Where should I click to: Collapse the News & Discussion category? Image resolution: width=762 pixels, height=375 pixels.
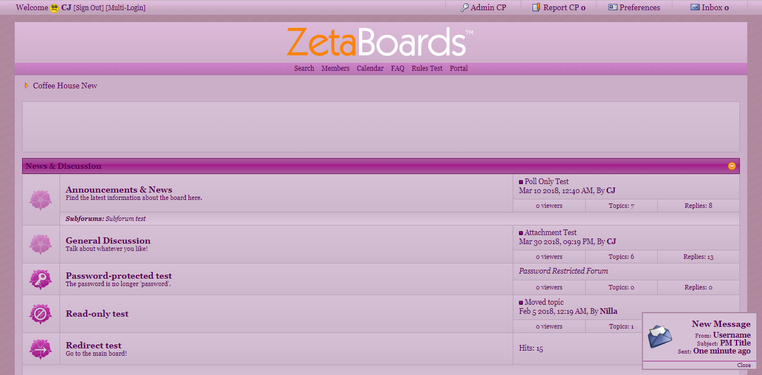point(732,166)
